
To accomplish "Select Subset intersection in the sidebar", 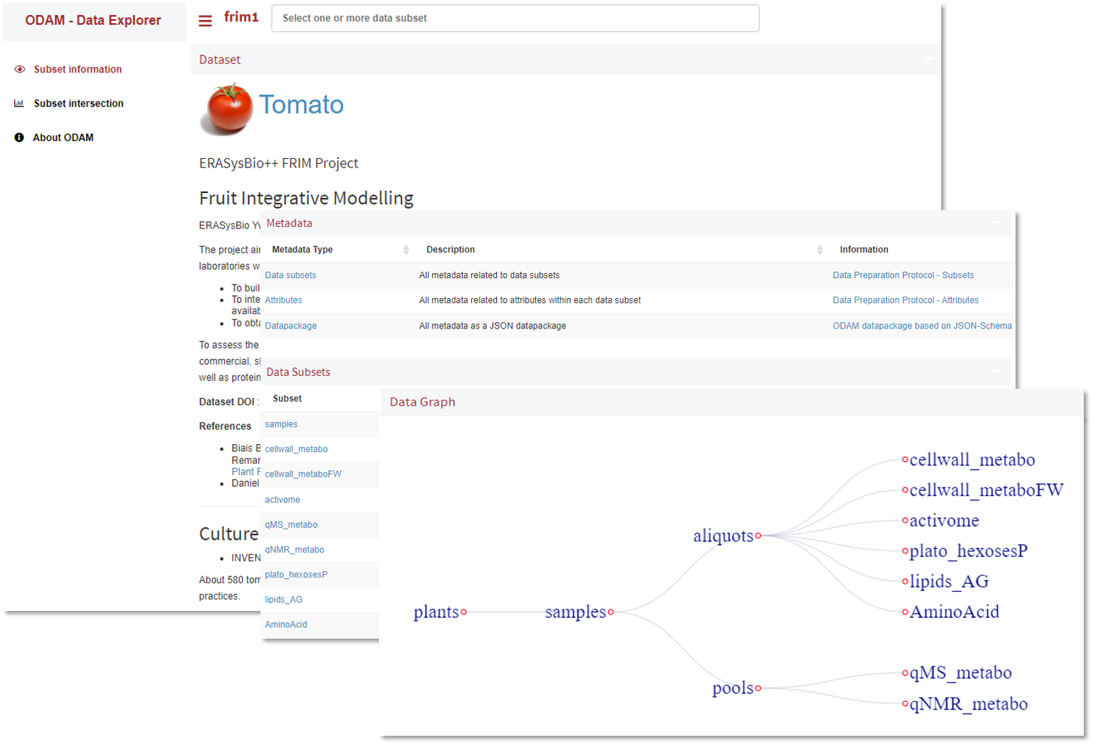I will pos(78,103).
